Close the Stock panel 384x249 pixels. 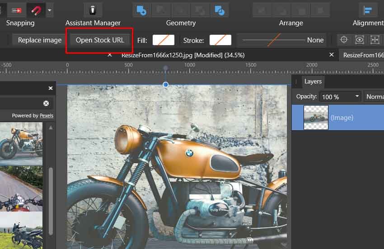click(x=51, y=88)
